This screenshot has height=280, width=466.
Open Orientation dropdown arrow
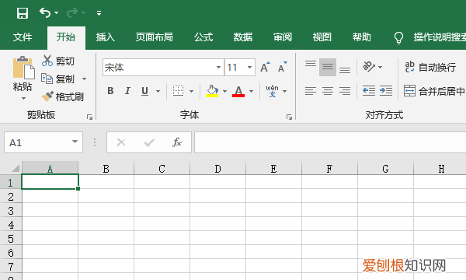380,67
